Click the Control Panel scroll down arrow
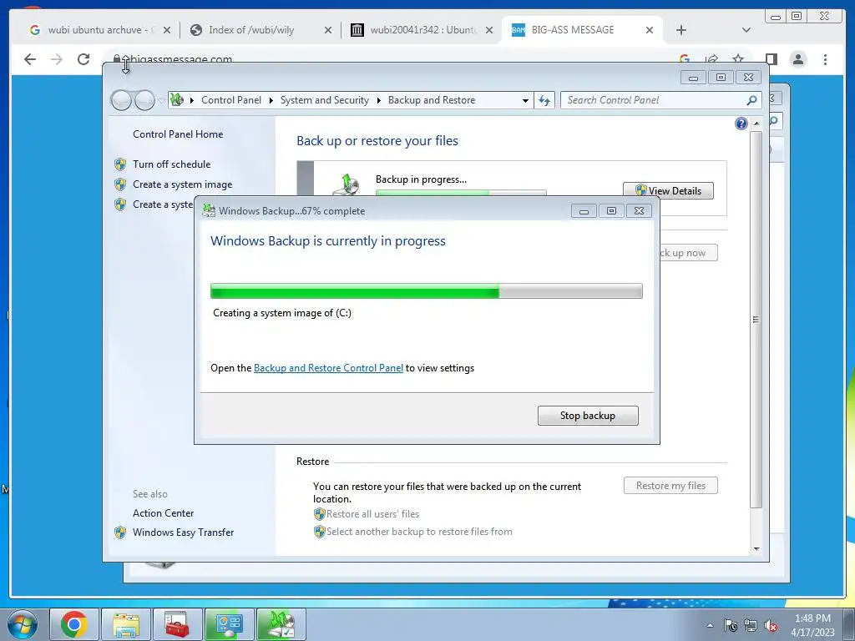 coord(756,549)
